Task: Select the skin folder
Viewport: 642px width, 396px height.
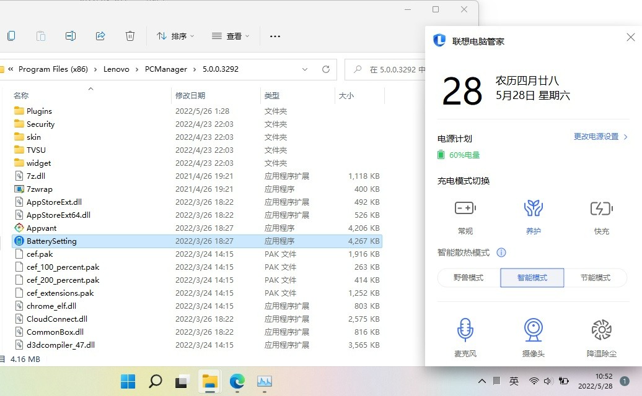Action: click(x=33, y=137)
